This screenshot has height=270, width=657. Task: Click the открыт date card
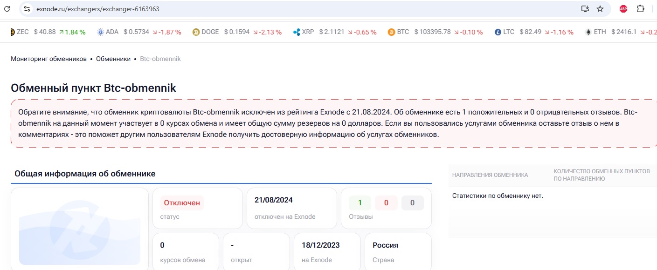pos(256,251)
